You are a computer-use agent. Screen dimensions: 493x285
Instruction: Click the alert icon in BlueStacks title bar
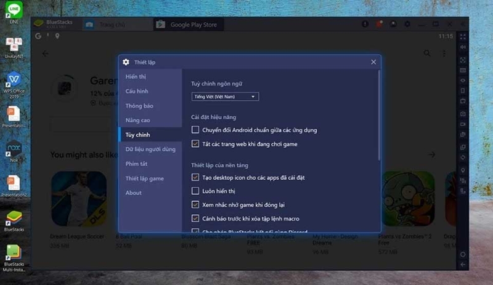pyautogui.click(x=365, y=24)
